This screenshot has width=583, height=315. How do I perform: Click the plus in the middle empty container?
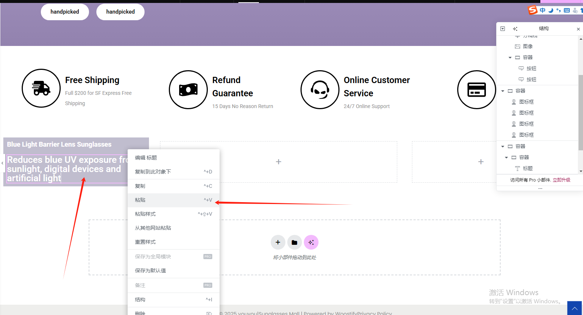pos(278,162)
